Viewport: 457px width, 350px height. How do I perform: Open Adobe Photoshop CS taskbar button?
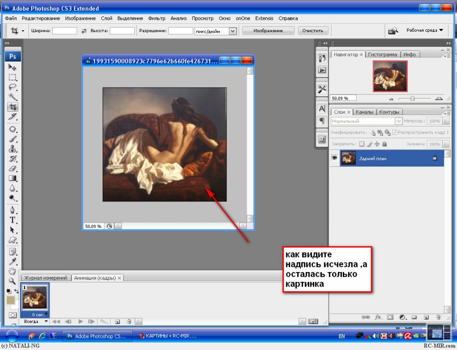coord(97,336)
